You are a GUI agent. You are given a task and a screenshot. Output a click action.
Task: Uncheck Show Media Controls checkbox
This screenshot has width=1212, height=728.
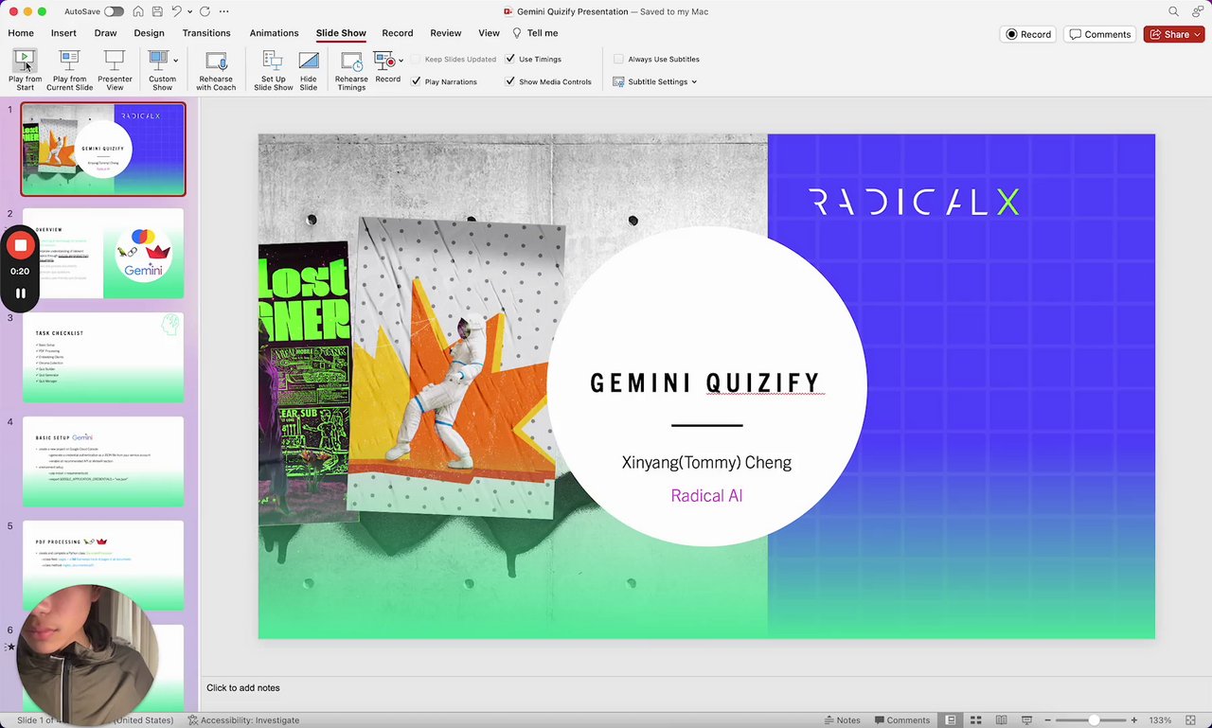(511, 81)
